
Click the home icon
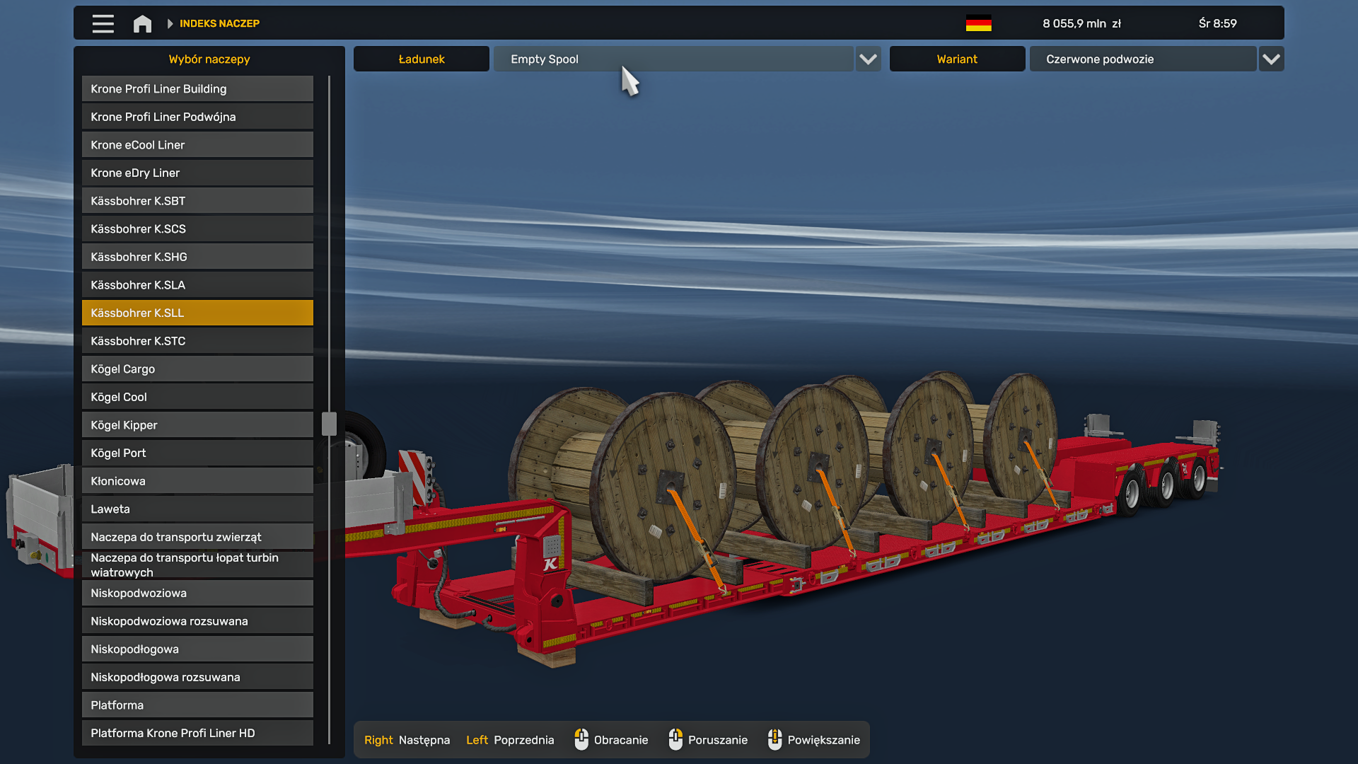pyautogui.click(x=142, y=23)
